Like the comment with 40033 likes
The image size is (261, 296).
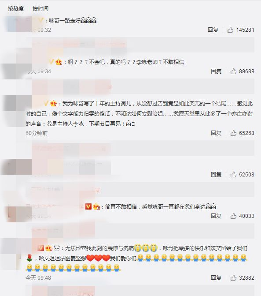[233, 216]
